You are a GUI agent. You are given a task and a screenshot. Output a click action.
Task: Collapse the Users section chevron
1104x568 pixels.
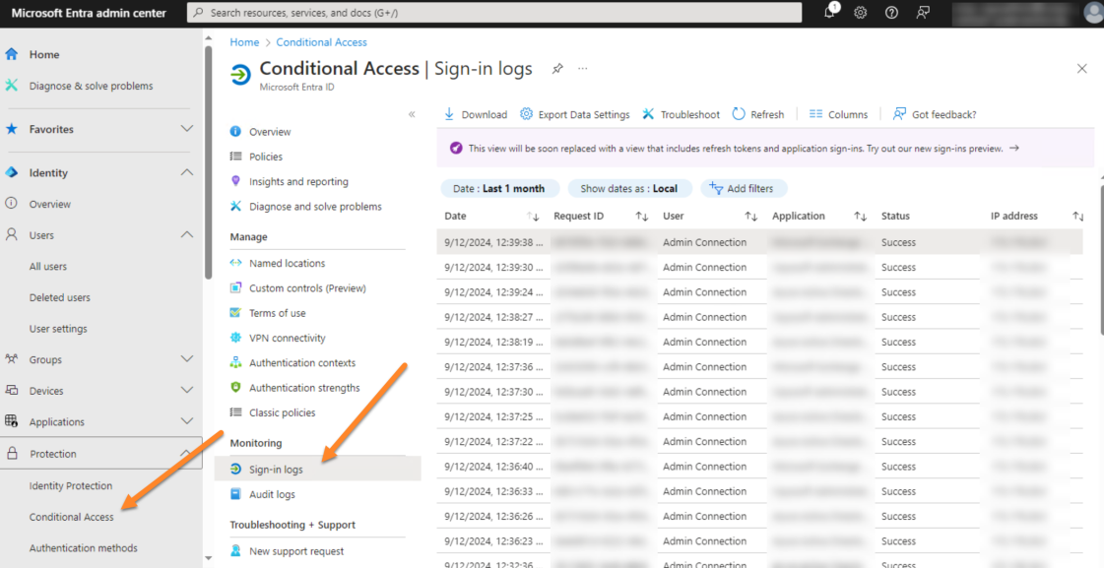[x=186, y=234]
